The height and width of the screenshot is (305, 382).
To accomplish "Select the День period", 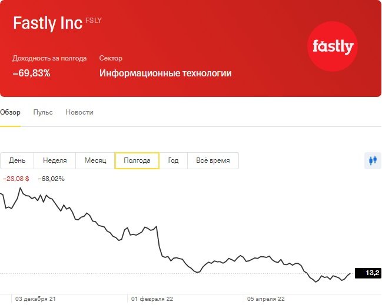I will click(17, 160).
